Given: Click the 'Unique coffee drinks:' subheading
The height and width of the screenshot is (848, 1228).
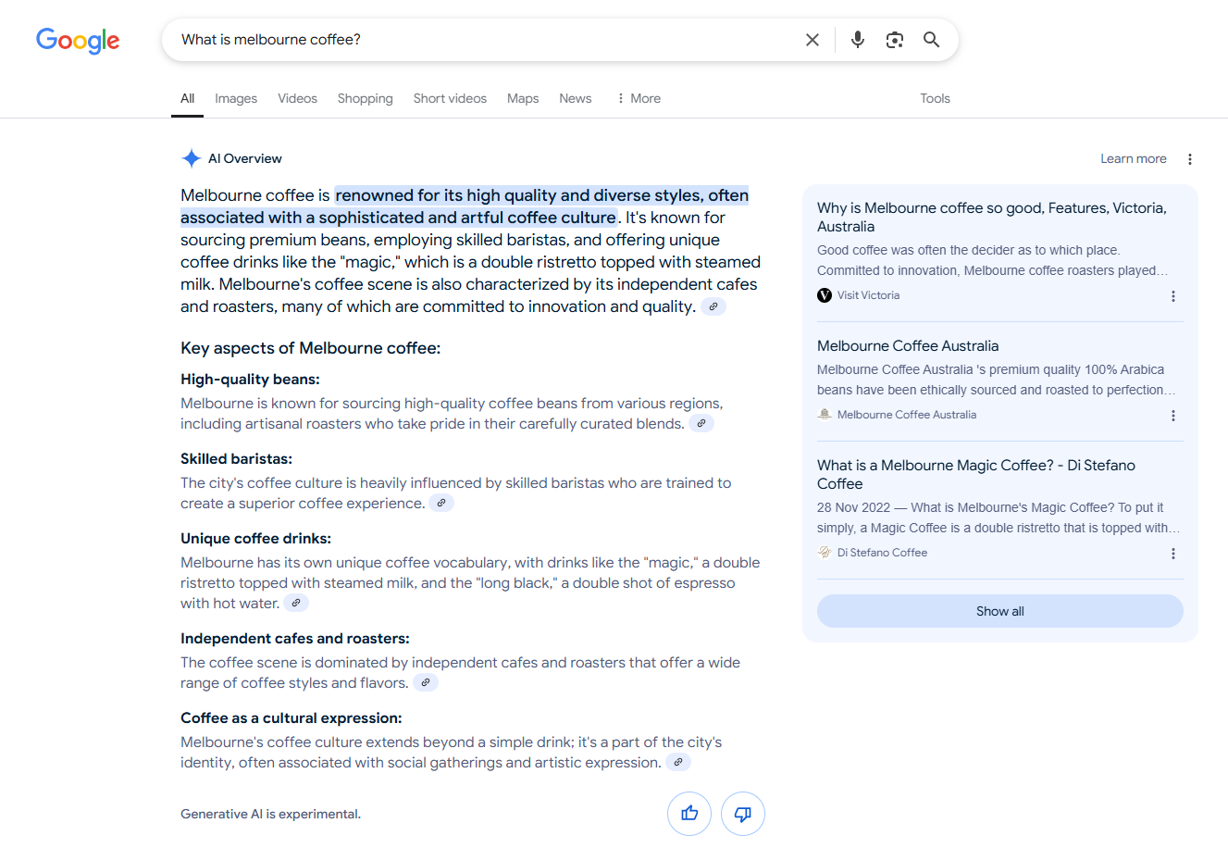Looking at the screenshot, I should pos(255,539).
